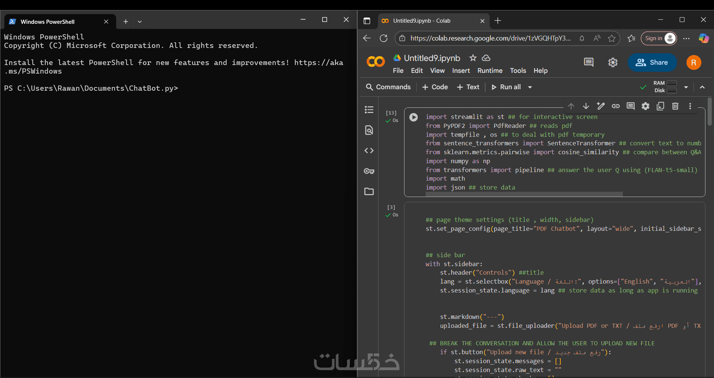
Task: Copy link to cell icon
Action: [616, 106]
